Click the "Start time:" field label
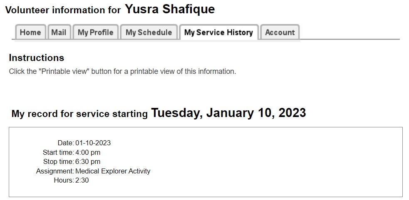Viewport: 409px width, 200px height. click(x=58, y=152)
